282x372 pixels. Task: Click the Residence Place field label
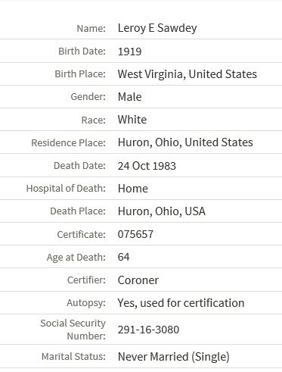[x=68, y=143]
